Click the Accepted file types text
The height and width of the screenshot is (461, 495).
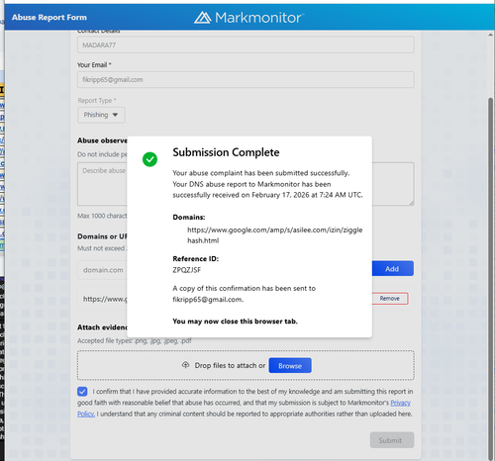click(135, 340)
